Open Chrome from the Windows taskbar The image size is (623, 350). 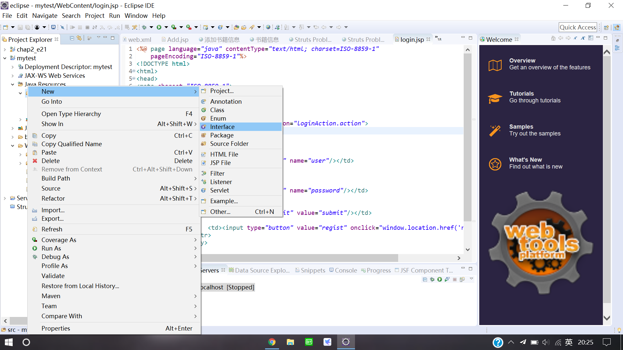(272, 342)
